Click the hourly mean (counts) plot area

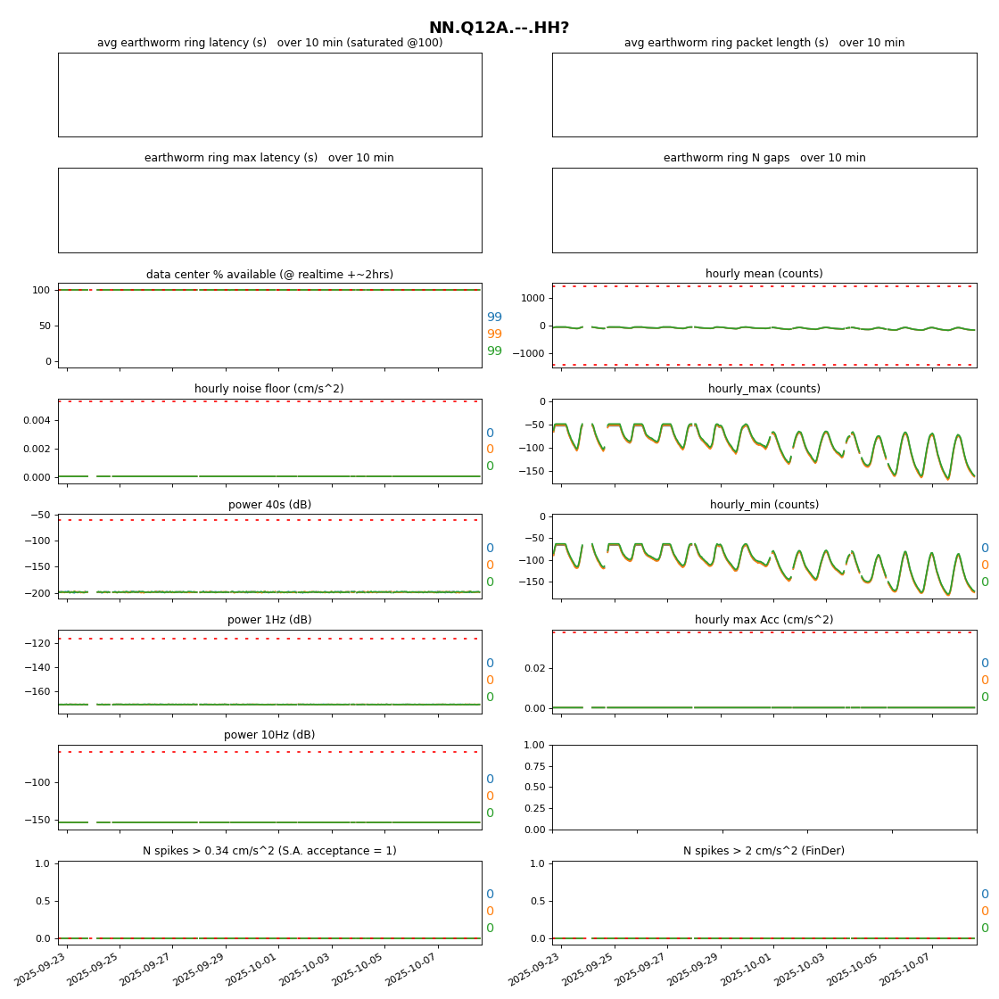pos(764,326)
